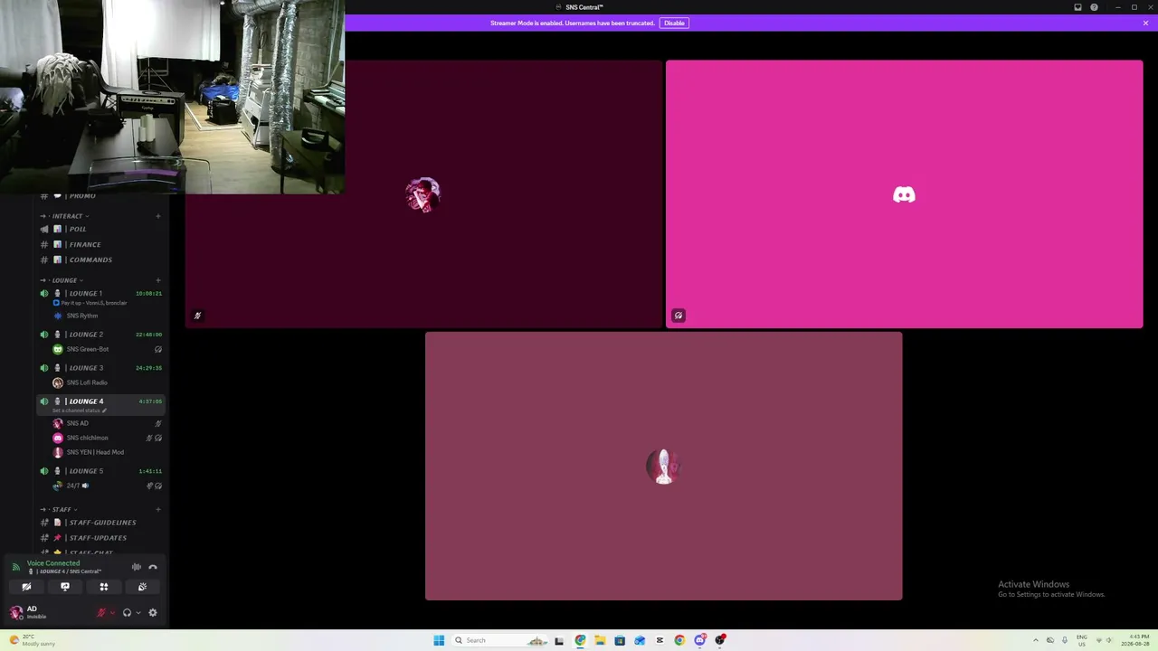Image resolution: width=1158 pixels, height=651 pixels.
Task: Select the pink Discord-logo video tile
Action: [x=904, y=194]
